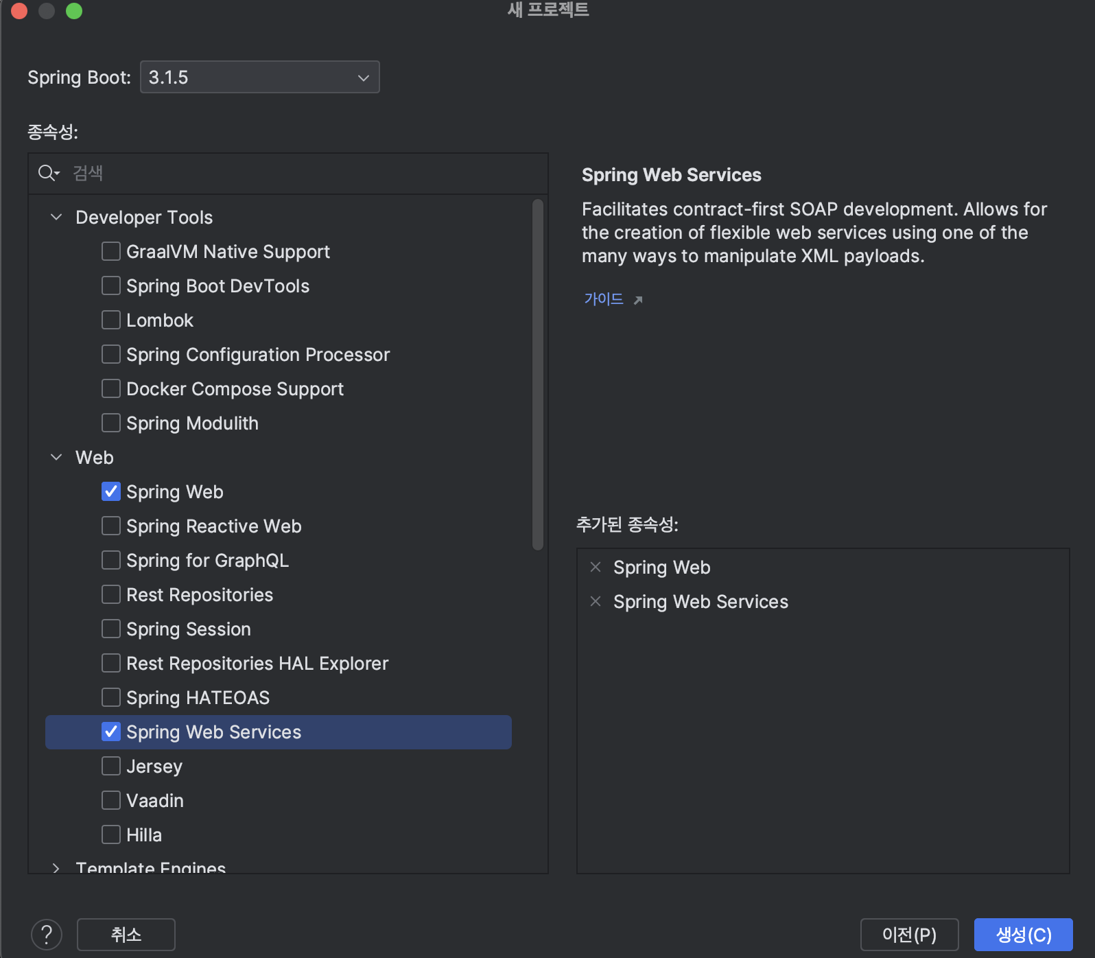This screenshot has width=1095, height=958.
Task: Open the Spring Boot version dropdown
Action: point(259,77)
